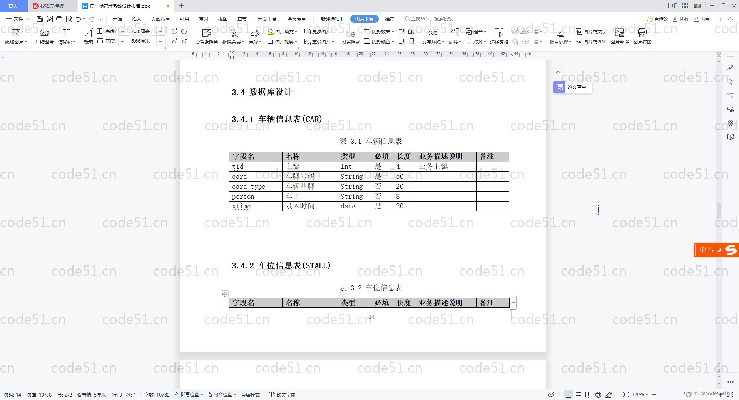Select the 裁剪 (Crop) tool
The width and height of the screenshot is (739, 400).
coord(89,37)
